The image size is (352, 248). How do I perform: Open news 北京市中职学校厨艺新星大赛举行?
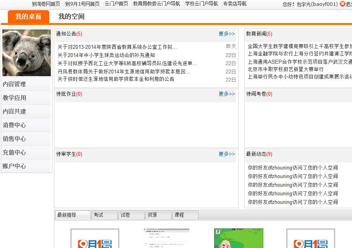point(286,69)
